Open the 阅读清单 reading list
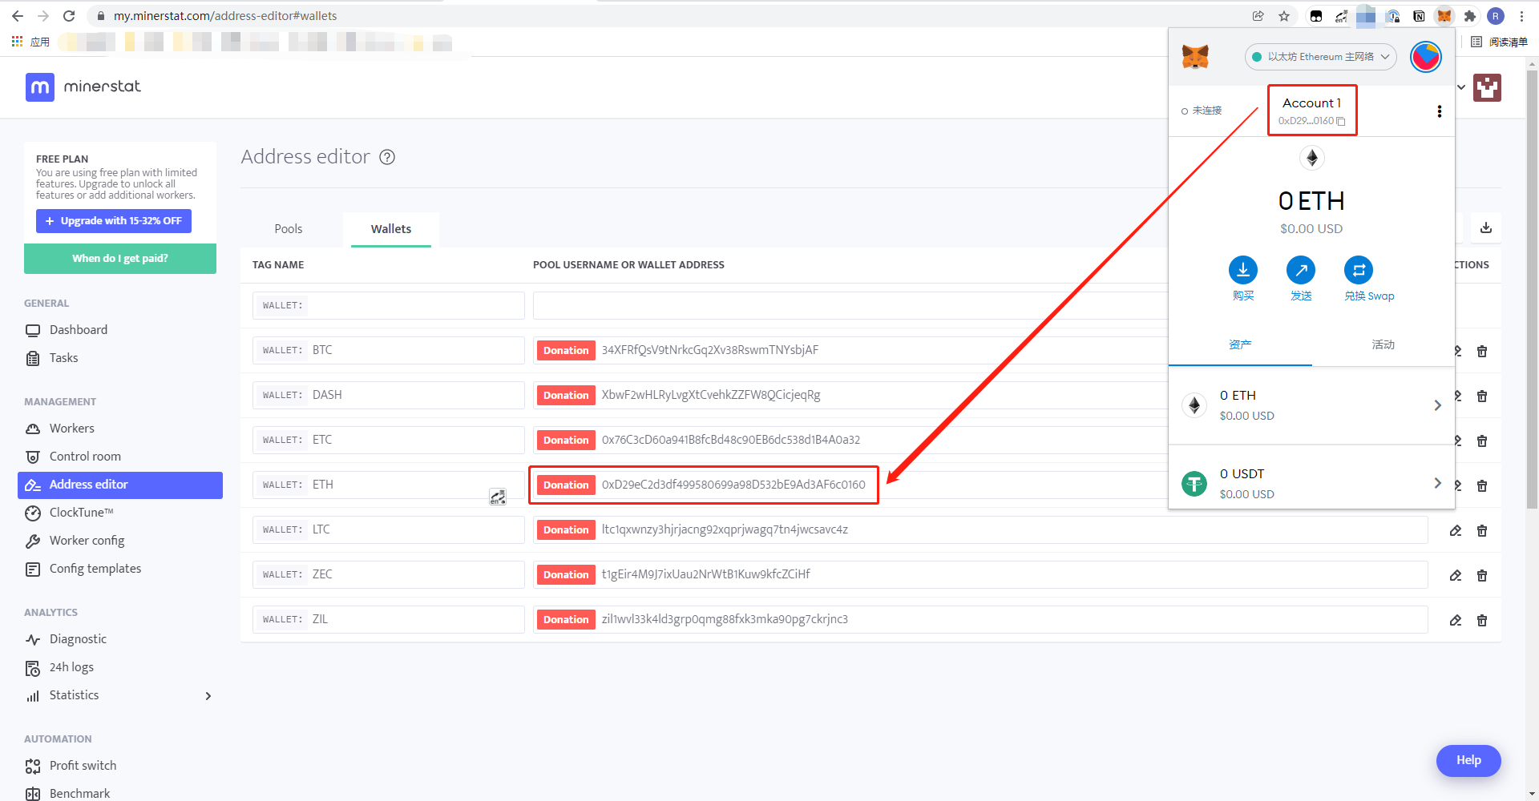Screen dimensions: 1539x801 (1499, 42)
